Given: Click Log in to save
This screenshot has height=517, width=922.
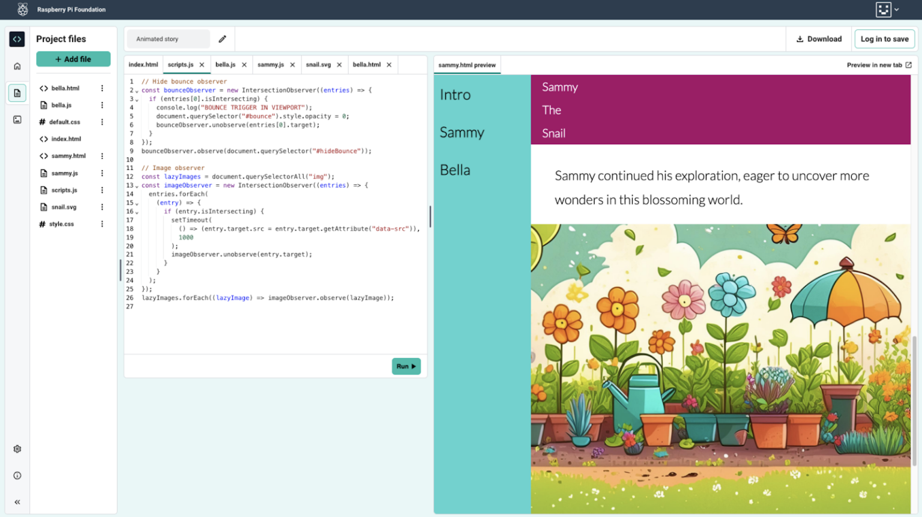Looking at the screenshot, I should click(x=884, y=38).
